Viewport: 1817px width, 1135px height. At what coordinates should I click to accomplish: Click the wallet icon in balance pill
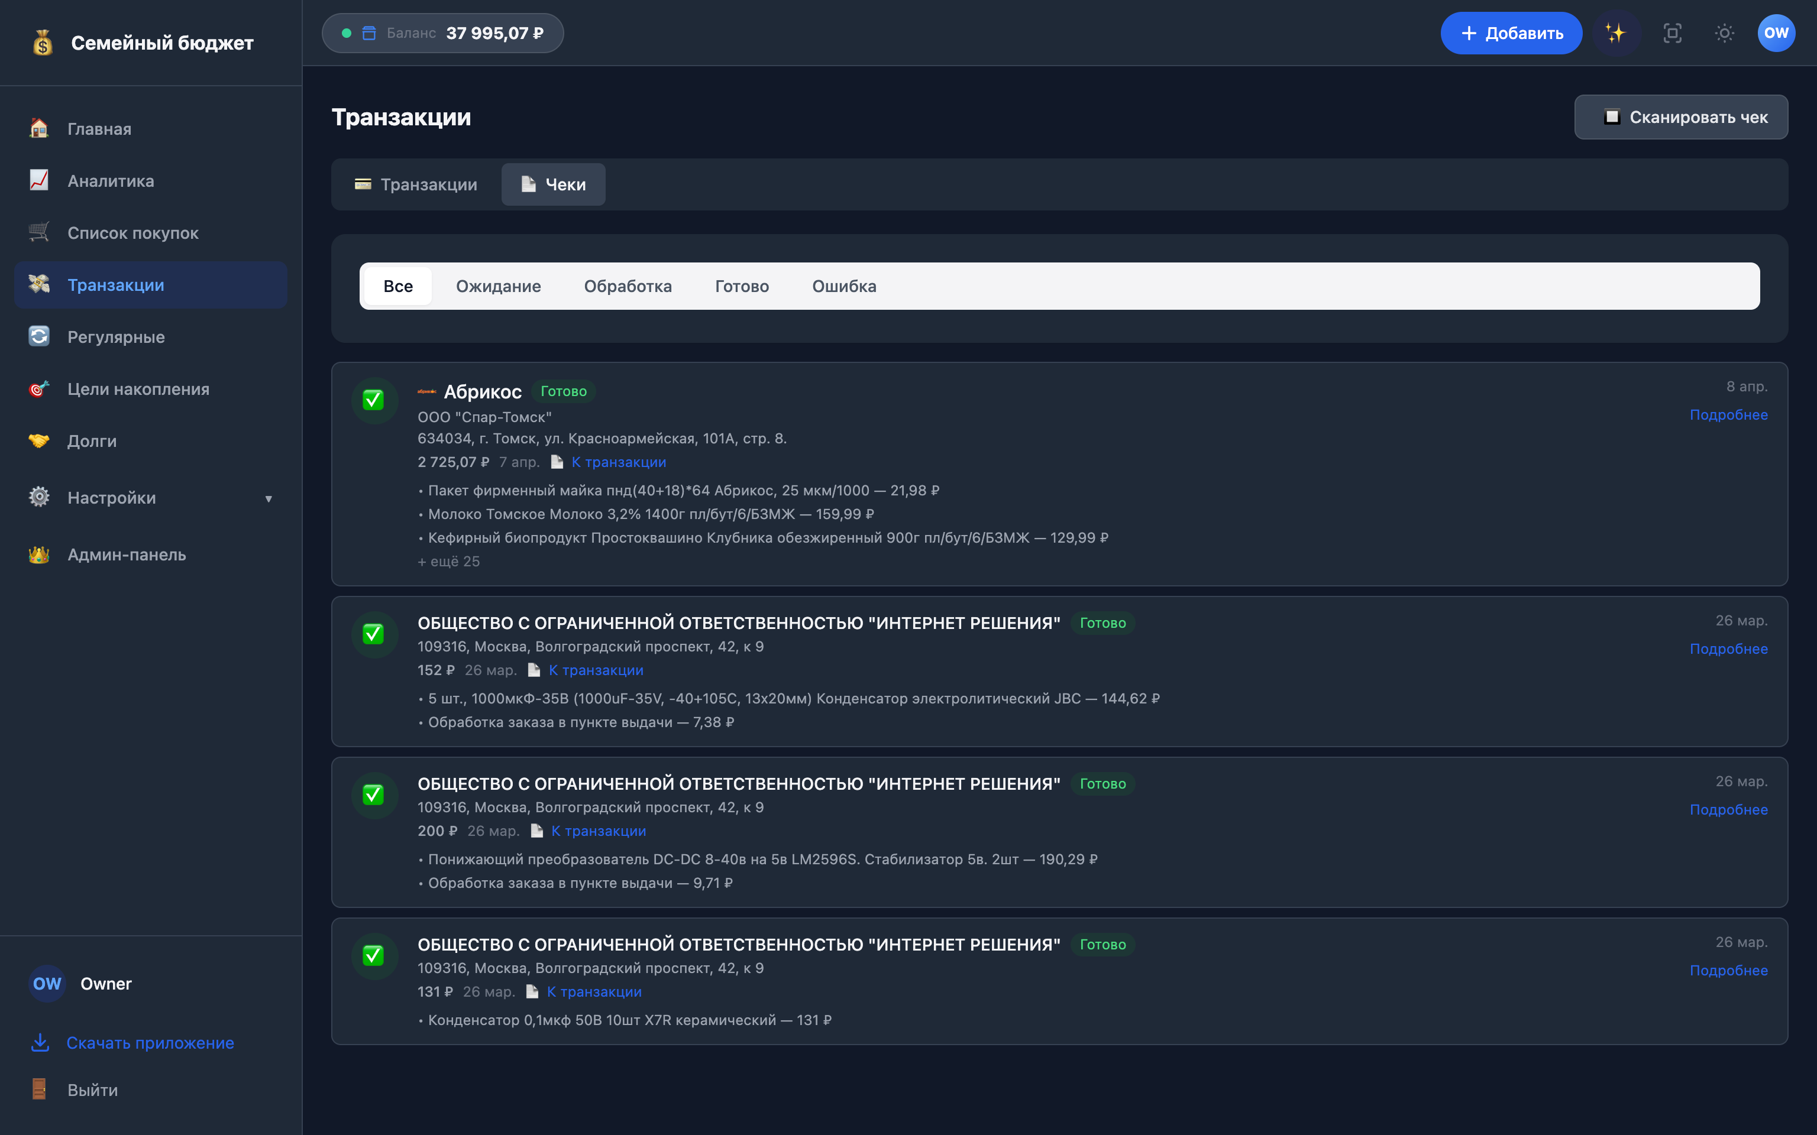(368, 33)
